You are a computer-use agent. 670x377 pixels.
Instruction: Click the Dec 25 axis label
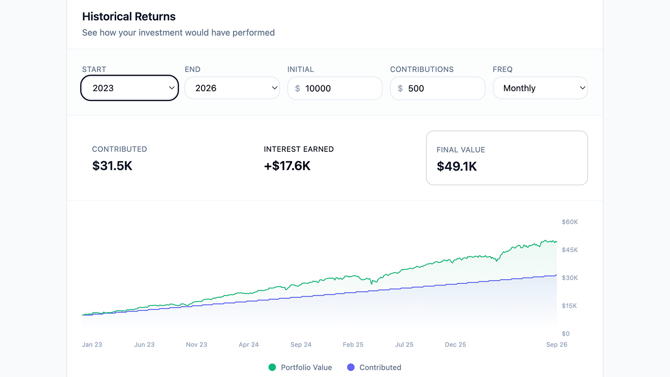(455, 345)
